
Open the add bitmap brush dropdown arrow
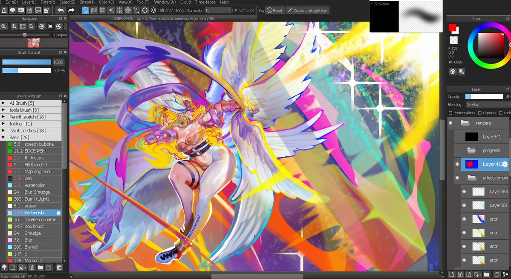[x=26, y=267]
